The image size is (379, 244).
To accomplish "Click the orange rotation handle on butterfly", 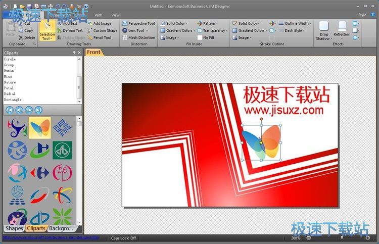I will (x=261, y=119).
